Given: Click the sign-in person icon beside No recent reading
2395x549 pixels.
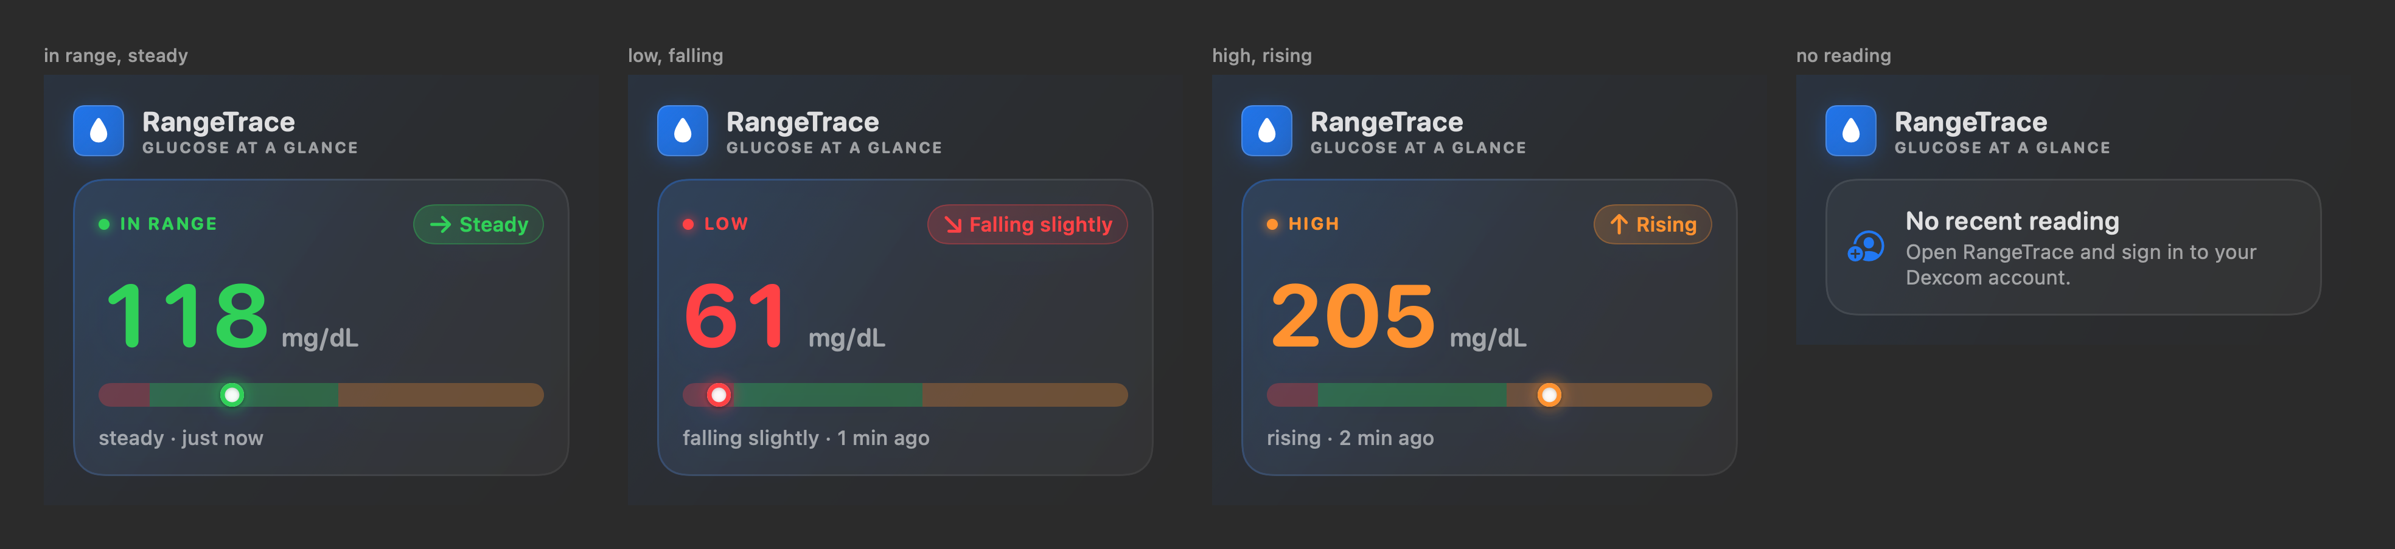Looking at the screenshot, I should pyautogui.click(x=1865, y=247).
